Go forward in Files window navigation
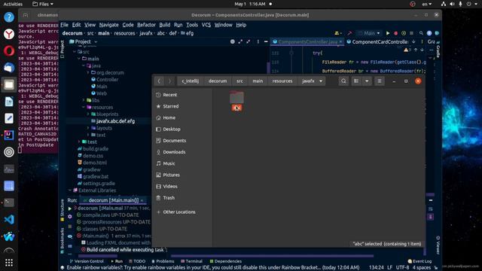Image resolution: width=482 pixels, height=271 pixels. click(x=169, y=81)
